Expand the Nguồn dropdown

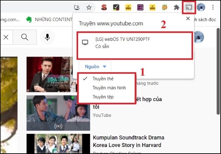(x=95, y=67)
